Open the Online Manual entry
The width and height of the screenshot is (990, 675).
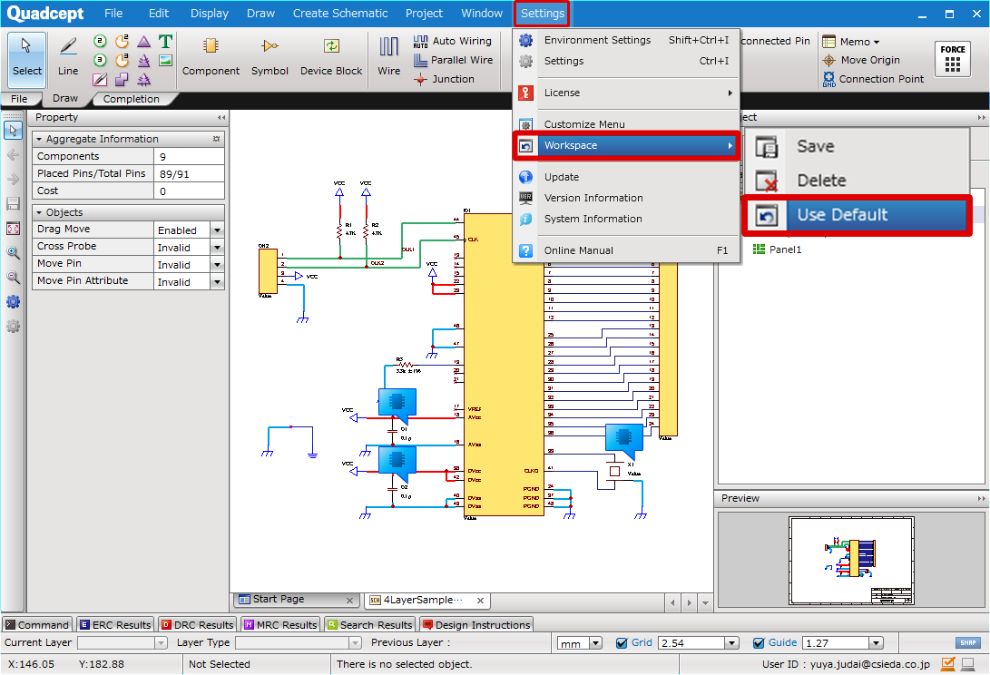[x=578, y=250]
